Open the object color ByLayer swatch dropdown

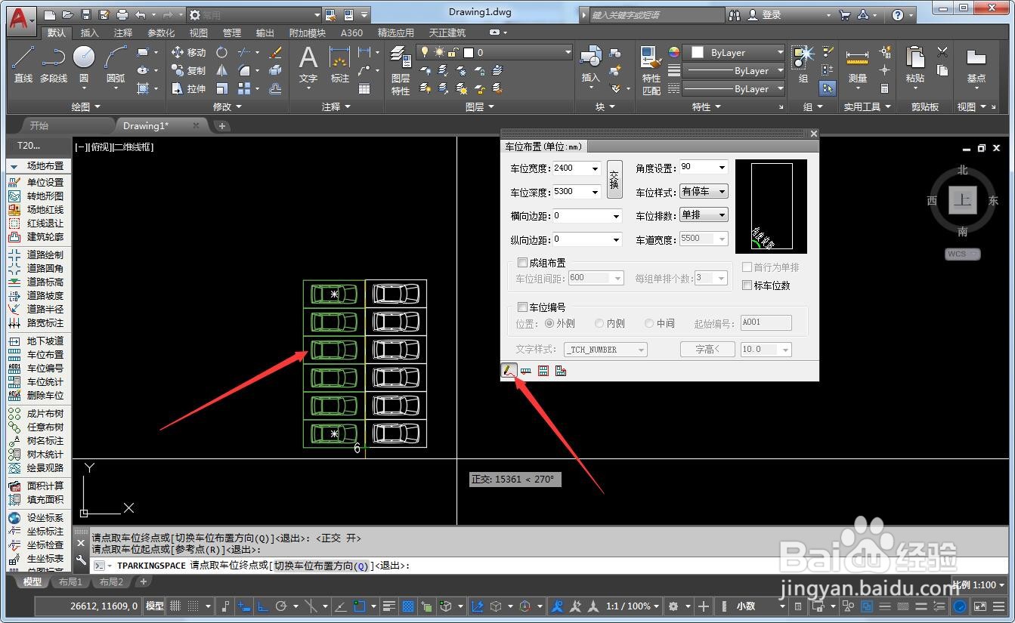click(x=735, y=52)
